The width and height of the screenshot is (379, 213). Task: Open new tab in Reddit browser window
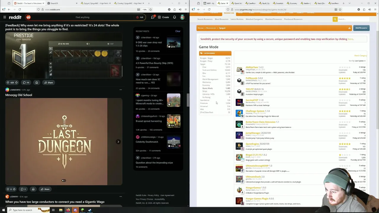pyautogui.click(x=150, y=3)
